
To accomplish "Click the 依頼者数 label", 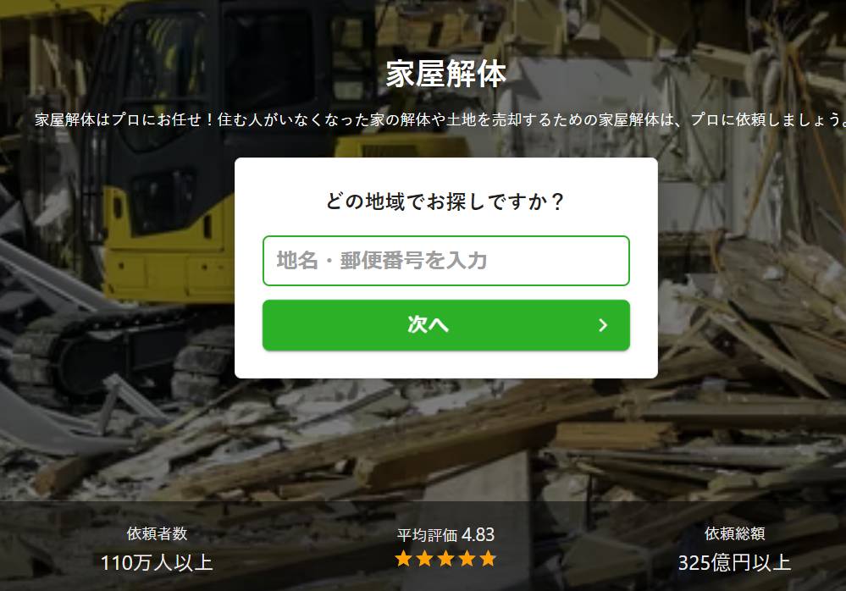I will coord(157,533).
